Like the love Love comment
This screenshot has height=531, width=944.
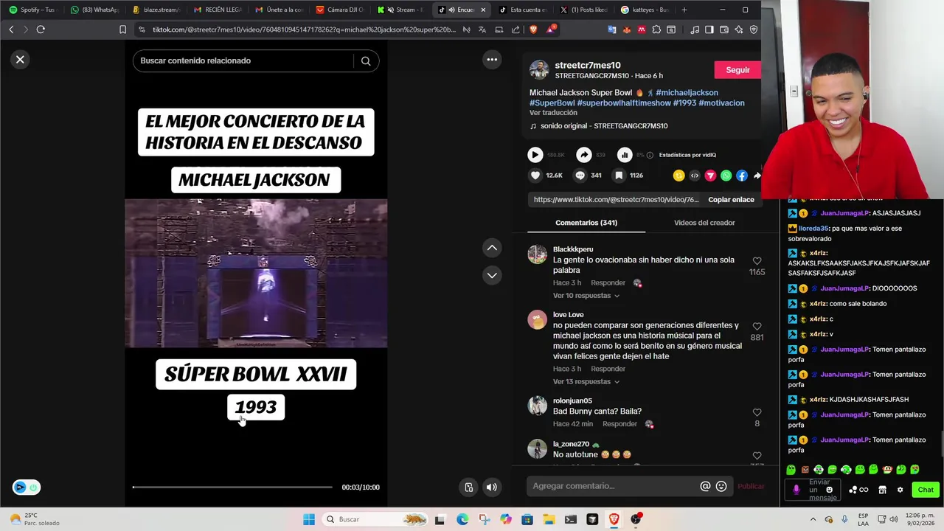click(757, 327)
